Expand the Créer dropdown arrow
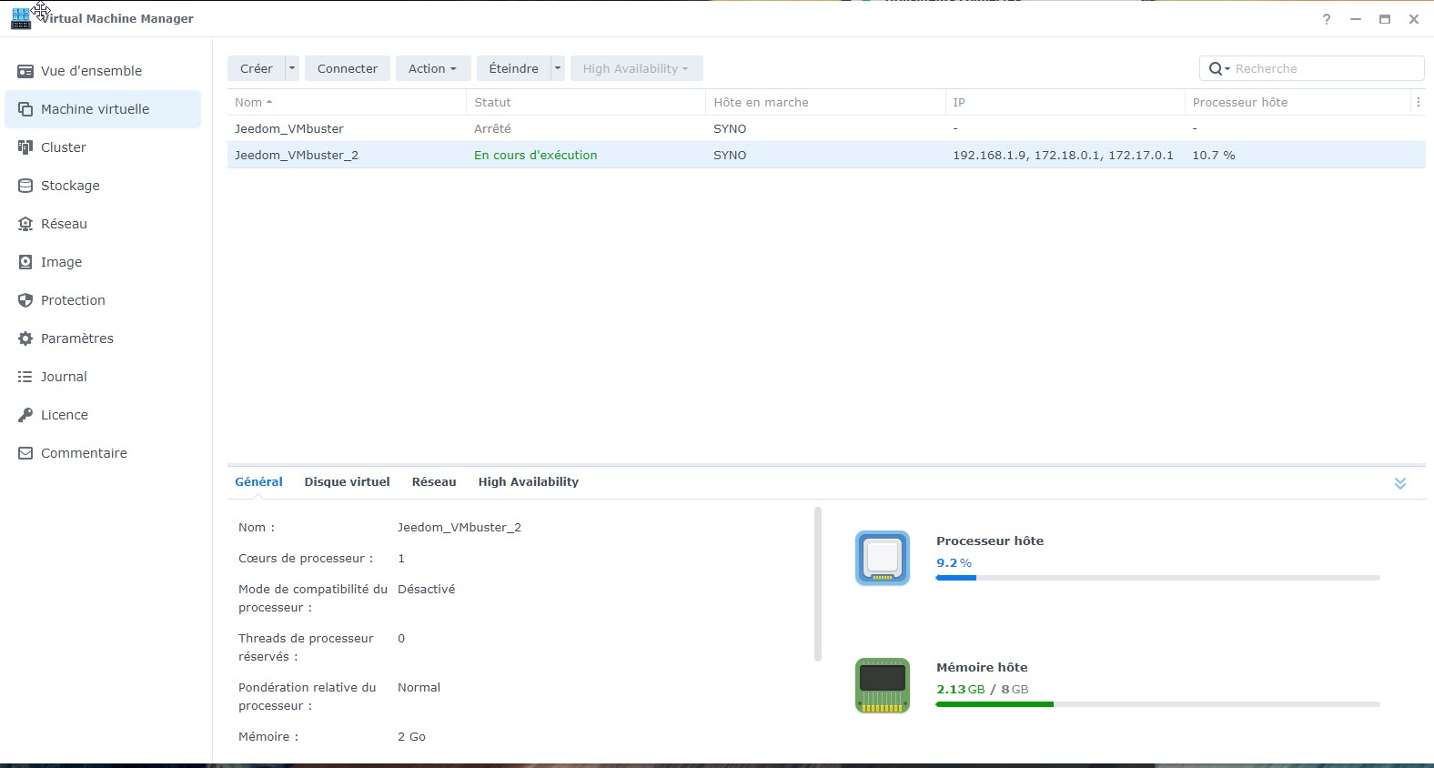Viewport: 1434px width, 768px height. 292,68
